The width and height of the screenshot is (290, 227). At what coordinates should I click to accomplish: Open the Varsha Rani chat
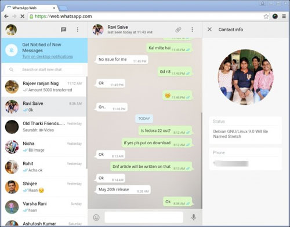tap(43, 207)
